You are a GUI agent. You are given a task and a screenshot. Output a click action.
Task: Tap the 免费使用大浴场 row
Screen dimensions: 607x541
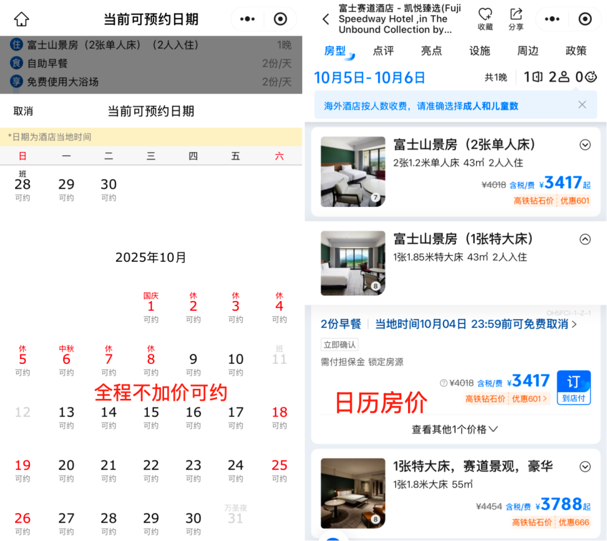coord(151,81)
